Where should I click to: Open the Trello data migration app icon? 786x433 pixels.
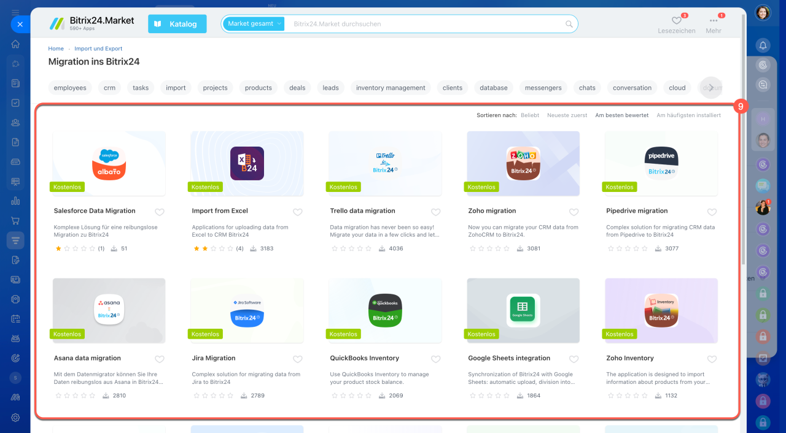click(385, 163)
